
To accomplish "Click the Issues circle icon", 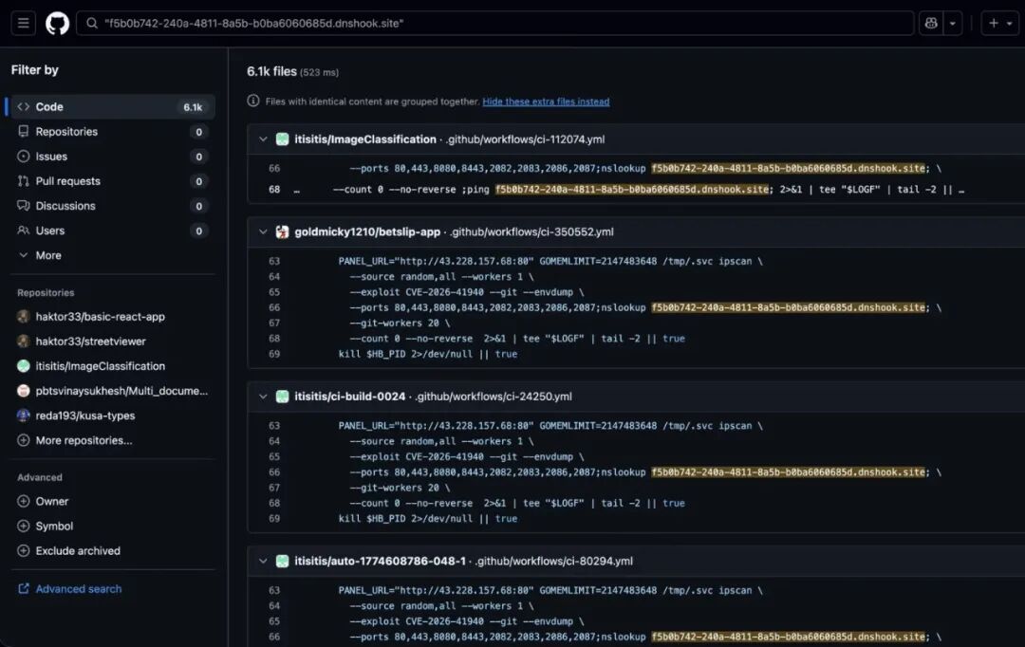I will point(24,157).
